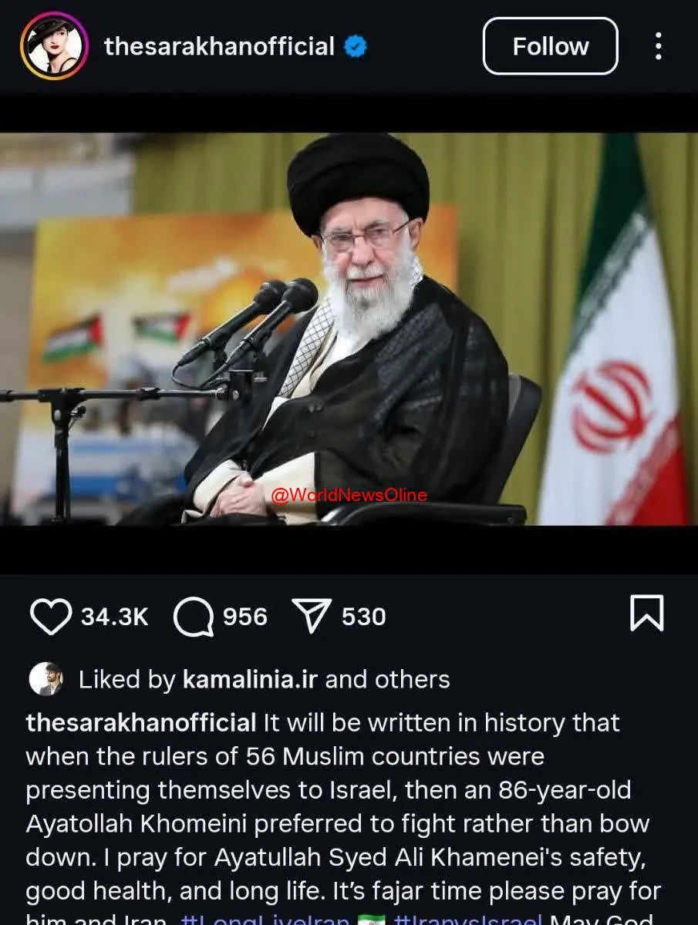Image resolution: width=698 pixels, height=925 pixels.
Task: View the 34.3K likes count
Action: pyautogui.click(x=115, y=617)
